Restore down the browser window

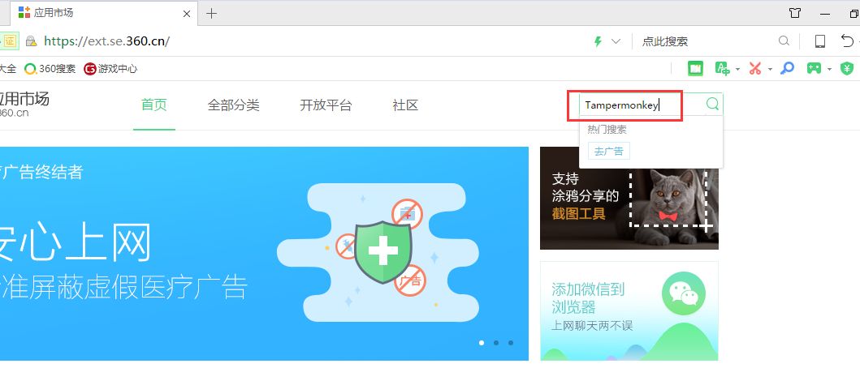tap(854, 14)
